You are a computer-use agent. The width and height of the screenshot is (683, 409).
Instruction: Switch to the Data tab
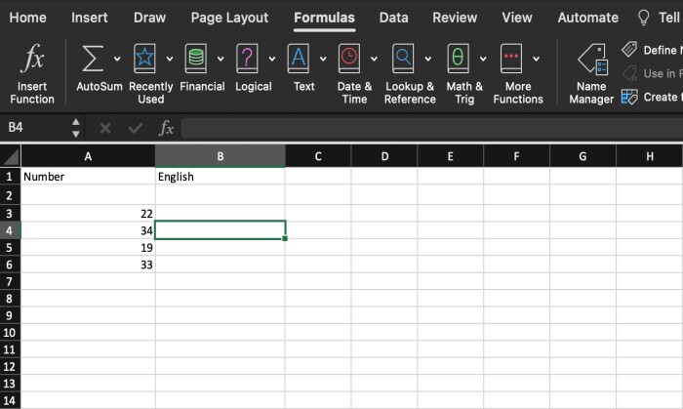393,18
